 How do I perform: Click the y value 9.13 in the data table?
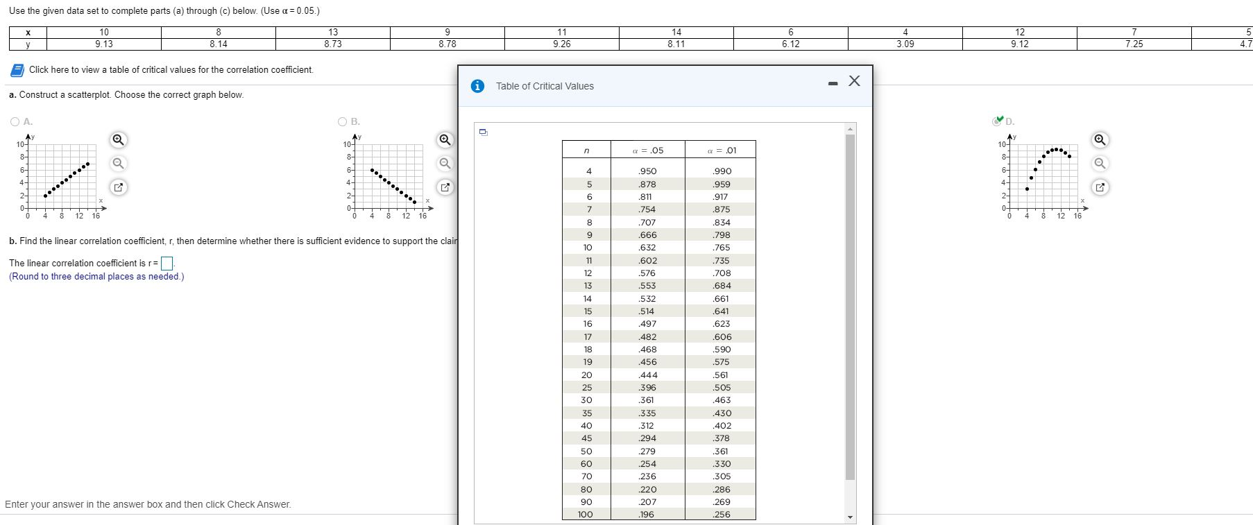(104, 44)
